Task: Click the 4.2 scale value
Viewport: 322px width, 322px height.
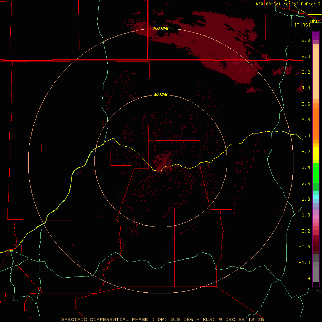Action: click(x=306, y=152)
